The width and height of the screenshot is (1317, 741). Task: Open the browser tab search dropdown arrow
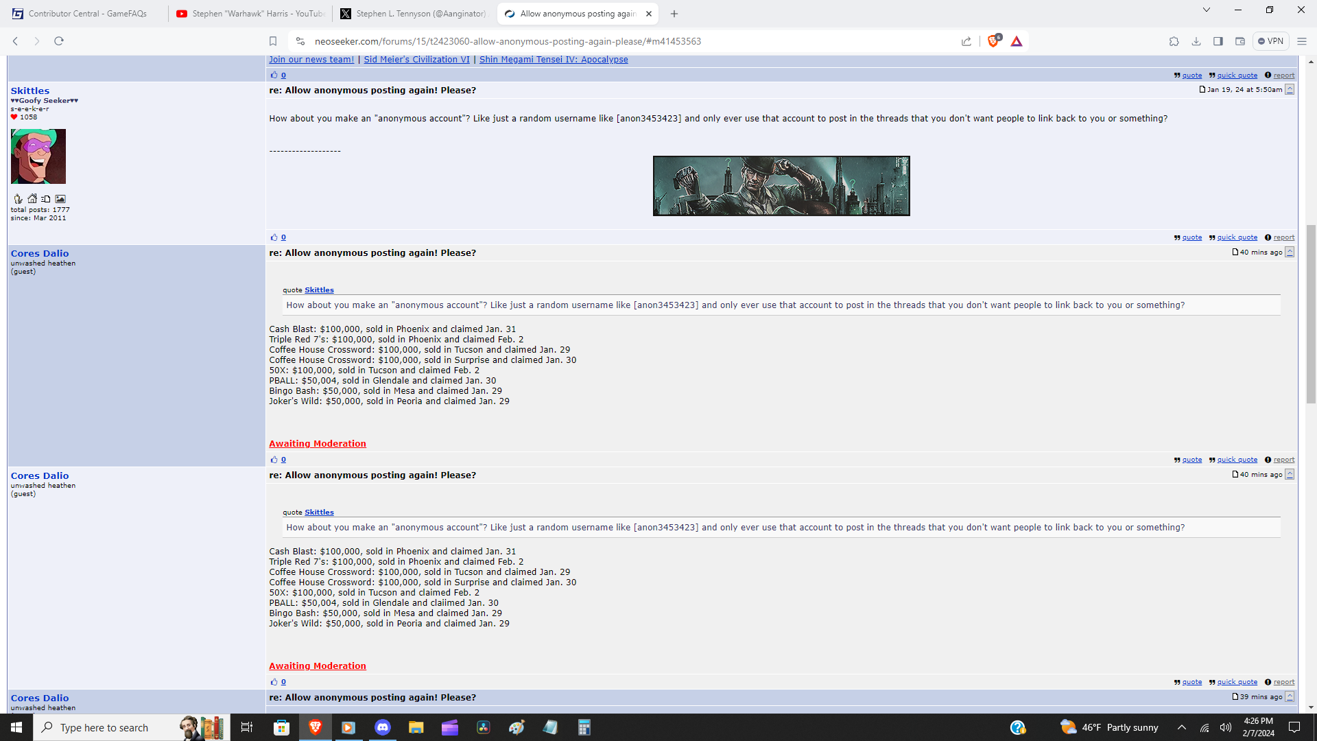tap(1205, 10)
